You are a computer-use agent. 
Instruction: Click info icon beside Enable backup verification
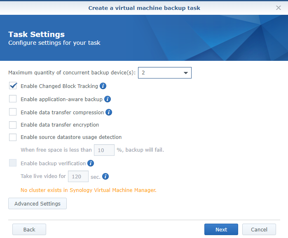click(91, 163)
